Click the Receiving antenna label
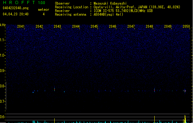 (71, 14)
